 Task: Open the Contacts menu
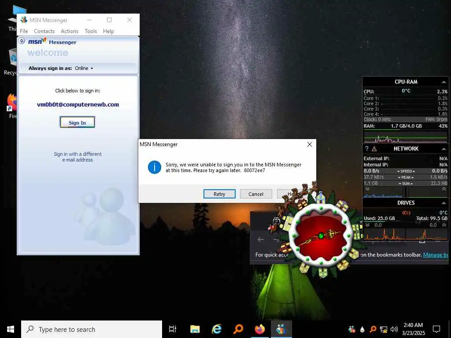point(44,31)
